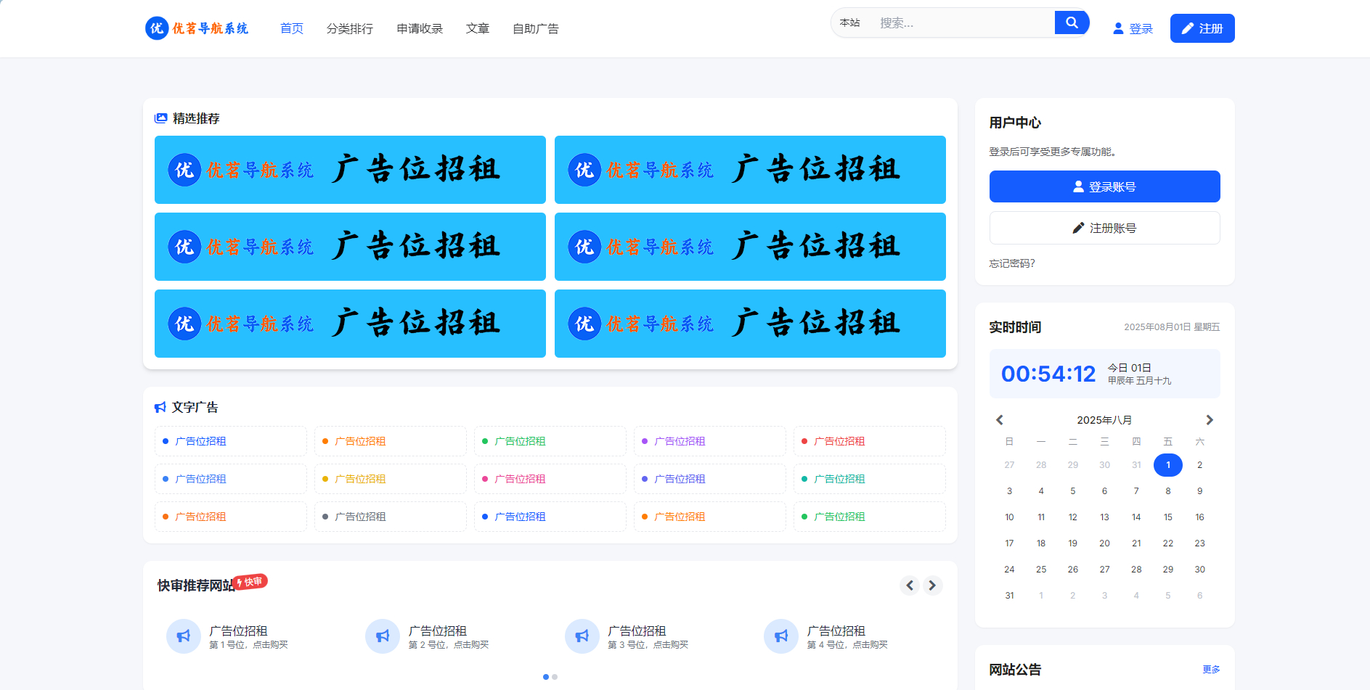Click the megaphone icon for slot 3
This screenshot has width=1370, height=690.
point(582,636)
